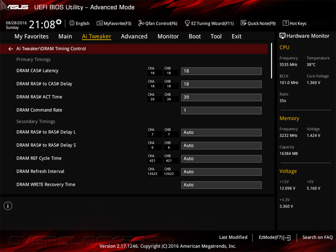This screenshot has height=252, width=336.
Task: Edit DRAM Command Rate field
Action: (x=221, y=111)
